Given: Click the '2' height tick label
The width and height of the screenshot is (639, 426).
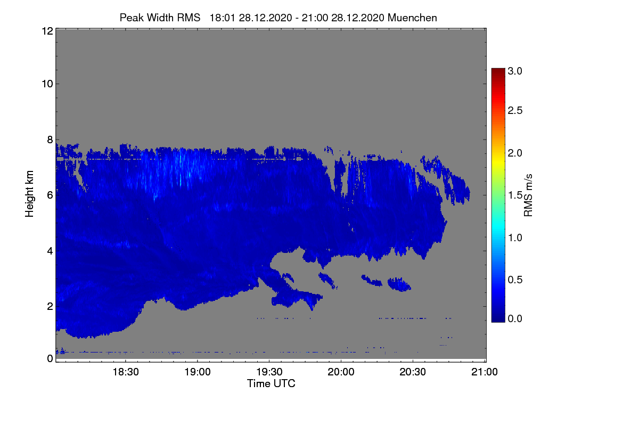Looking at the screenshot, I should [50, 306].
